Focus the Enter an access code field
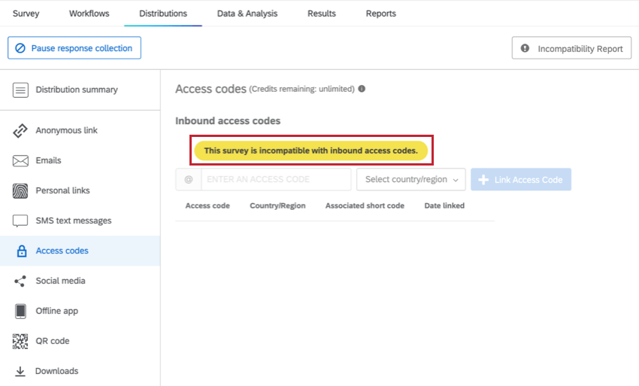Image resolution: width=639 pixels, height=386 pixels. pos(275,180)
